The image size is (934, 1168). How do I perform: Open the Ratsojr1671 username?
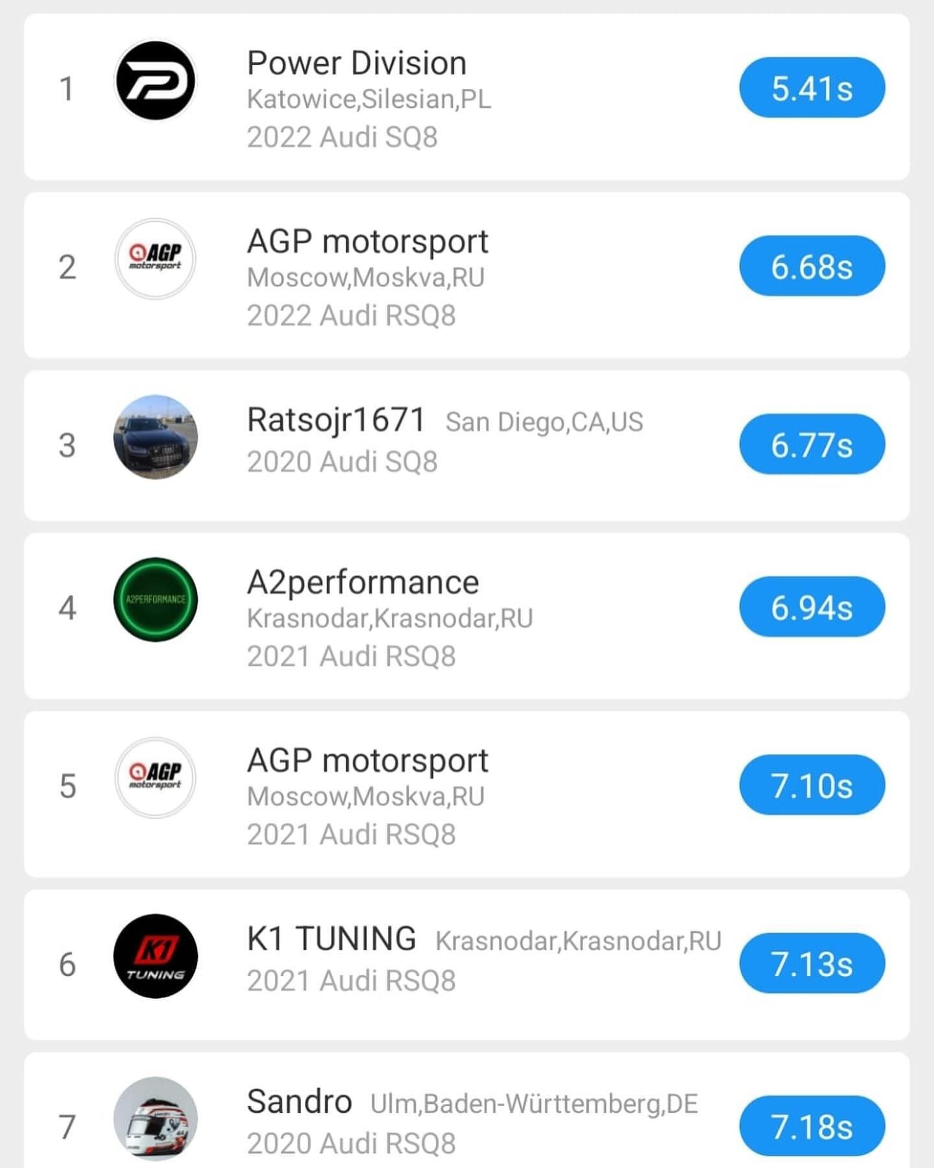[336, 419]
